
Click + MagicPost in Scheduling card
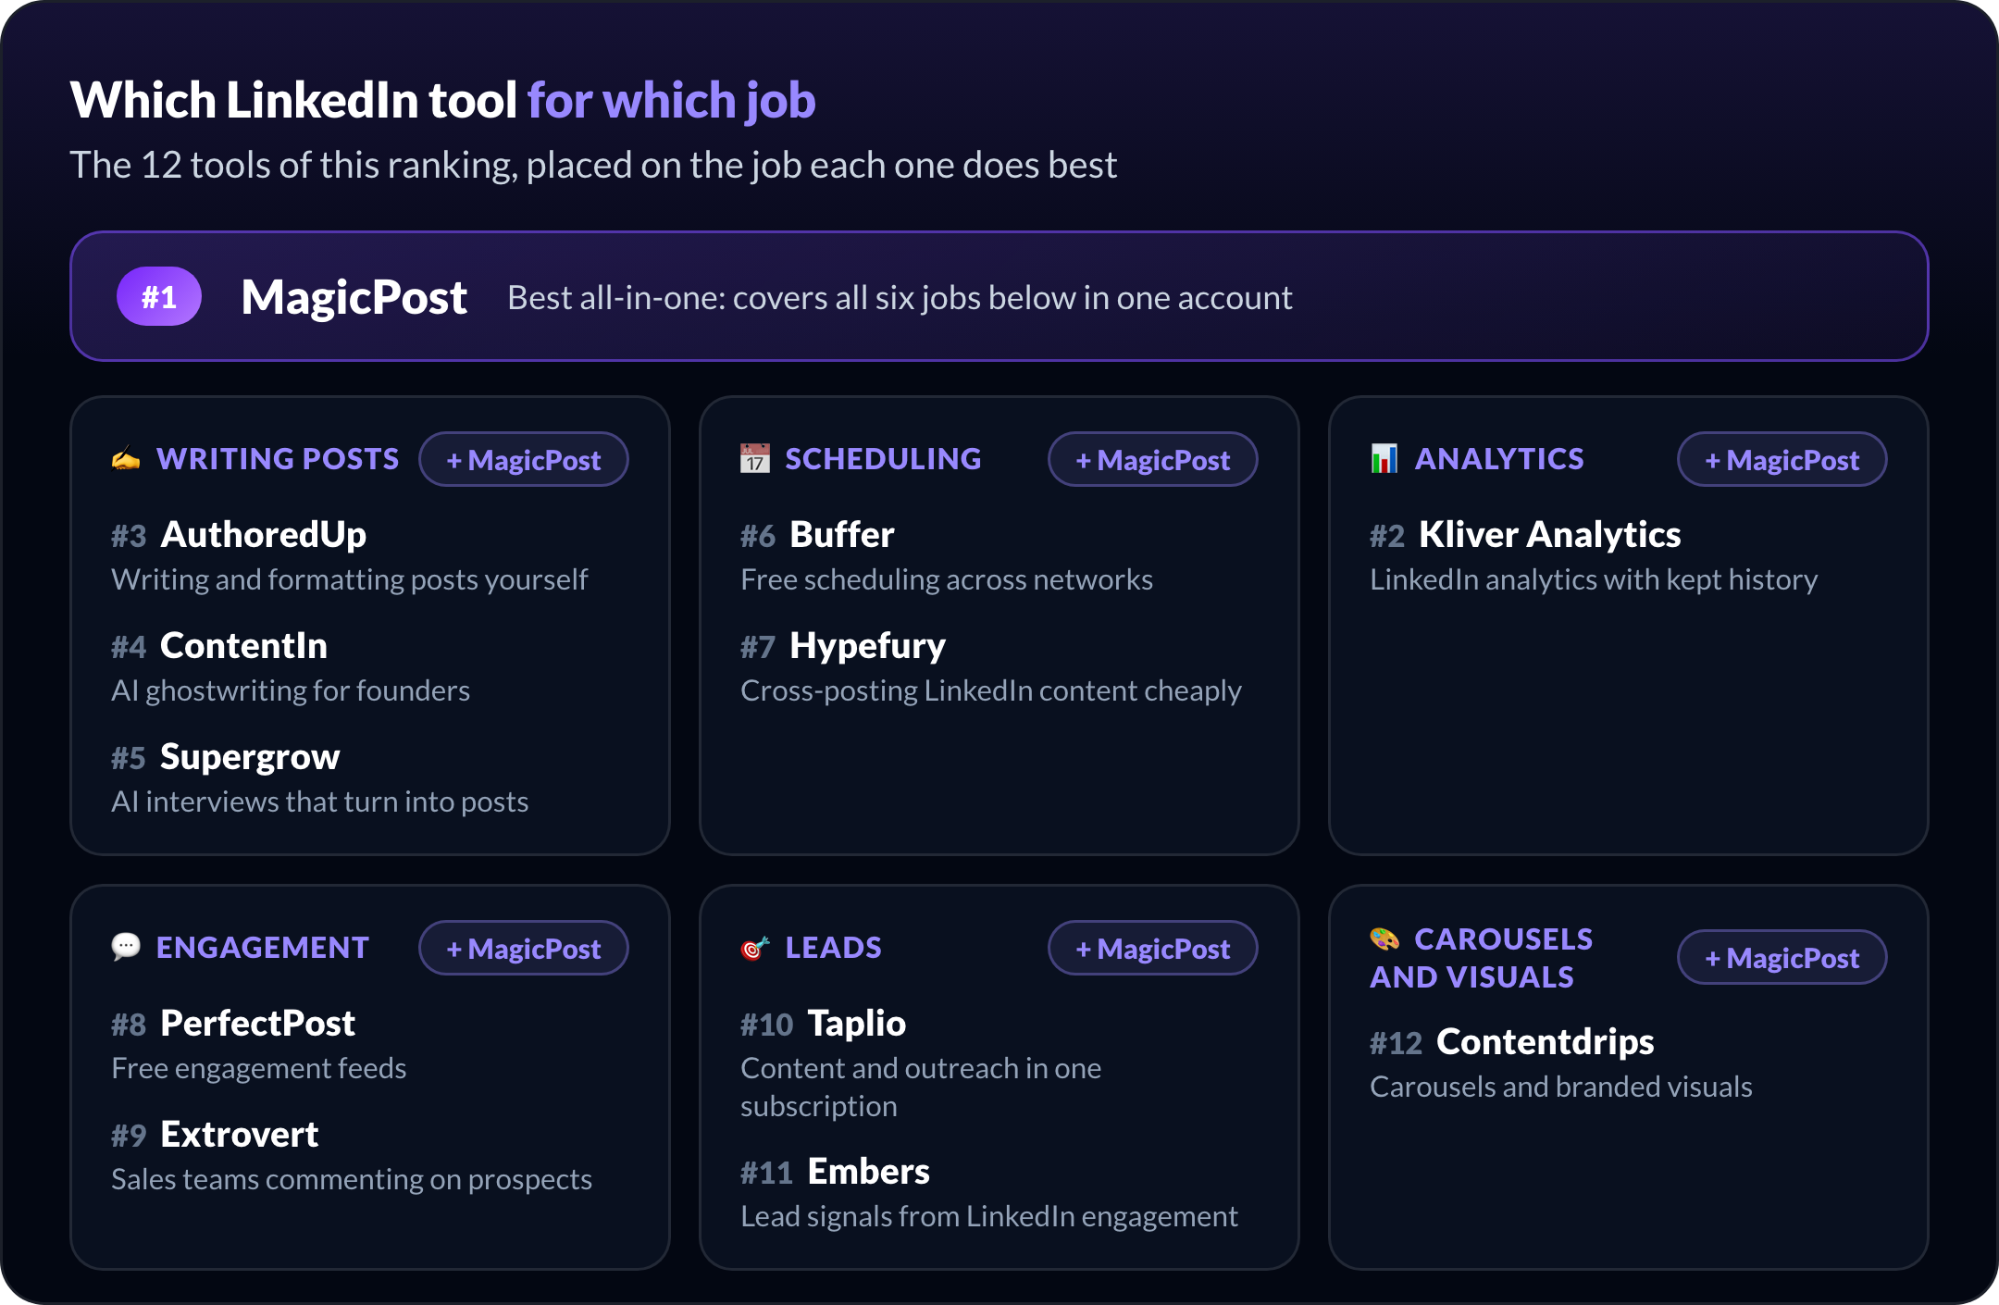[x=1153, y=459]
